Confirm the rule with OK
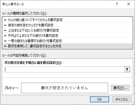 [x=99, y=99]
